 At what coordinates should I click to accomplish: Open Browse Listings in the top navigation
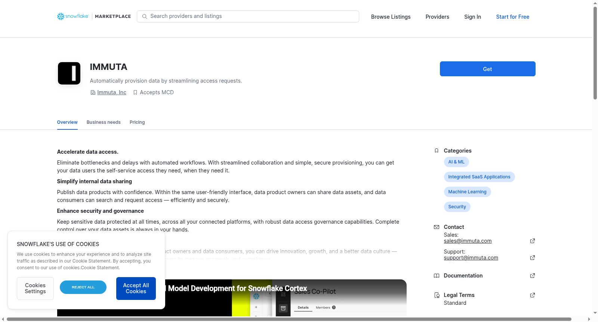coord(391,17)
